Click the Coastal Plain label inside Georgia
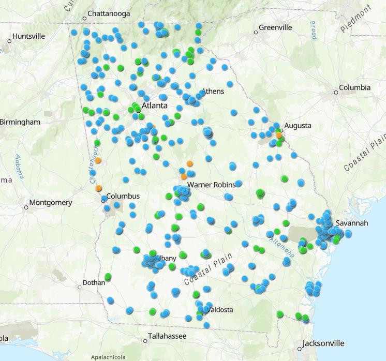 coord(208,269)
